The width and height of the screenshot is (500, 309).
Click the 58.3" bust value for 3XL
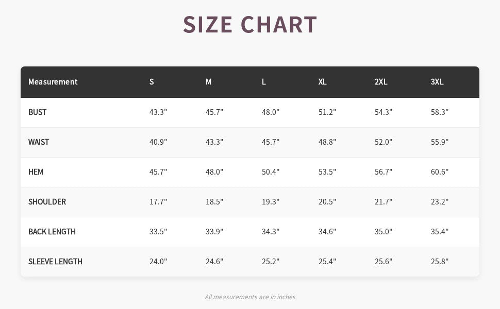[x=440, y=112]
